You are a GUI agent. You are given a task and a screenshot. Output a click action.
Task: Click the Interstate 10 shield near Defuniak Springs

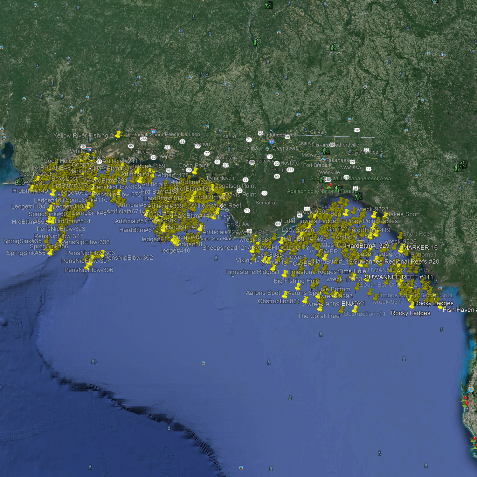pyautogui.click(x=153, y=132)
